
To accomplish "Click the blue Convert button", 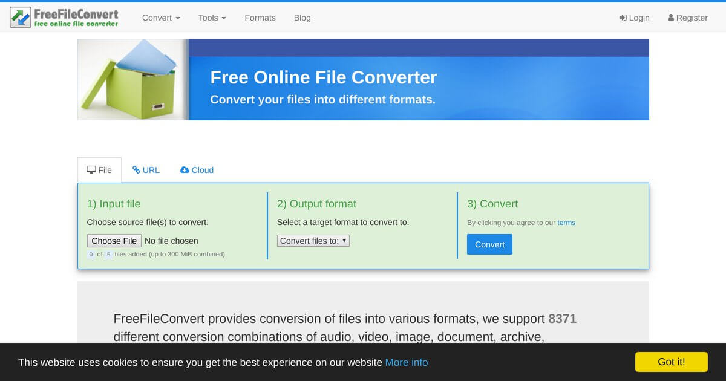I will (x=489, y=244).
